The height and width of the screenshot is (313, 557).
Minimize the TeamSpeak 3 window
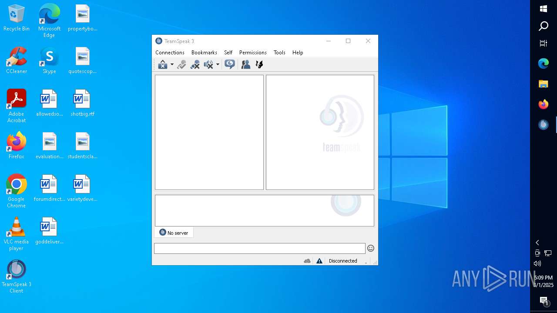[329, 41]
